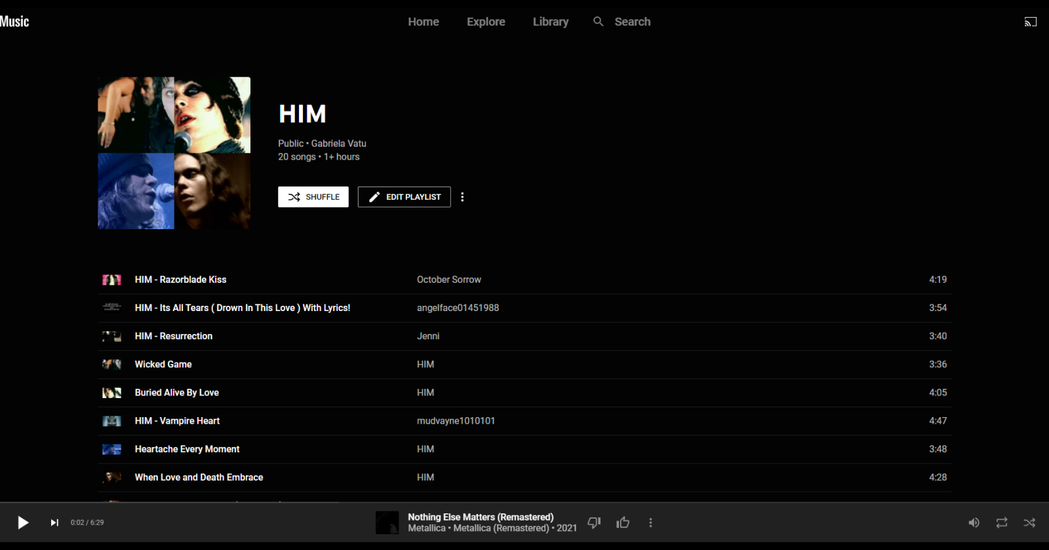This screenshot has height=550, width=1049.
Task: Select the HIM - Vampire Heart title
Action: pos(177,421)
